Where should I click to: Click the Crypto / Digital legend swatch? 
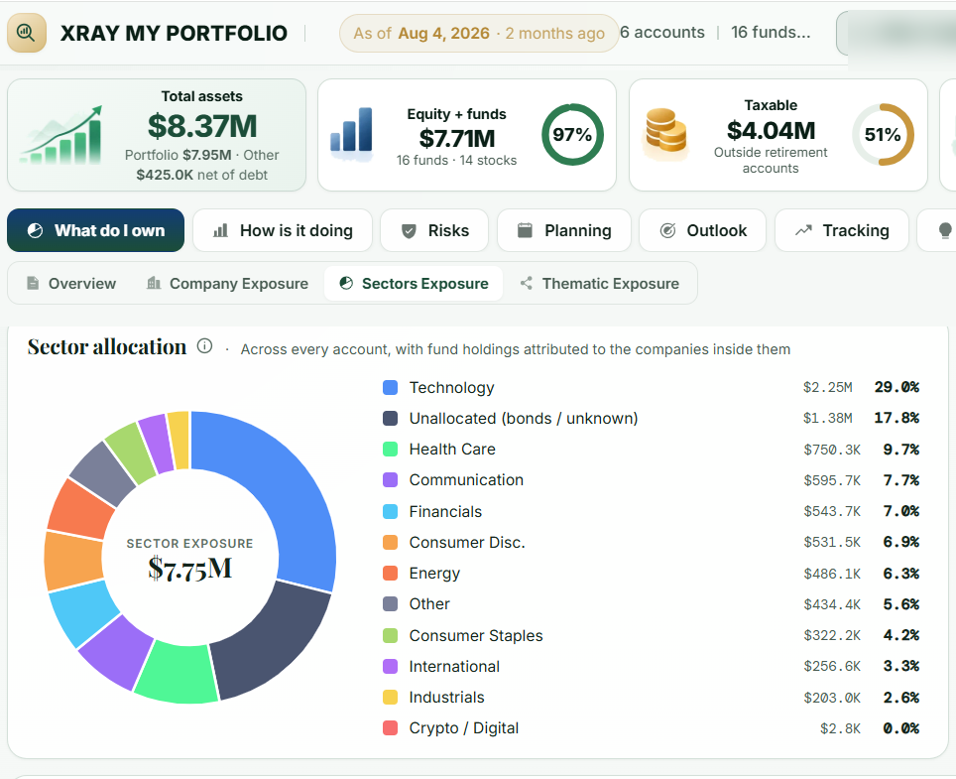pyautogui.click(x=390, y=727)
